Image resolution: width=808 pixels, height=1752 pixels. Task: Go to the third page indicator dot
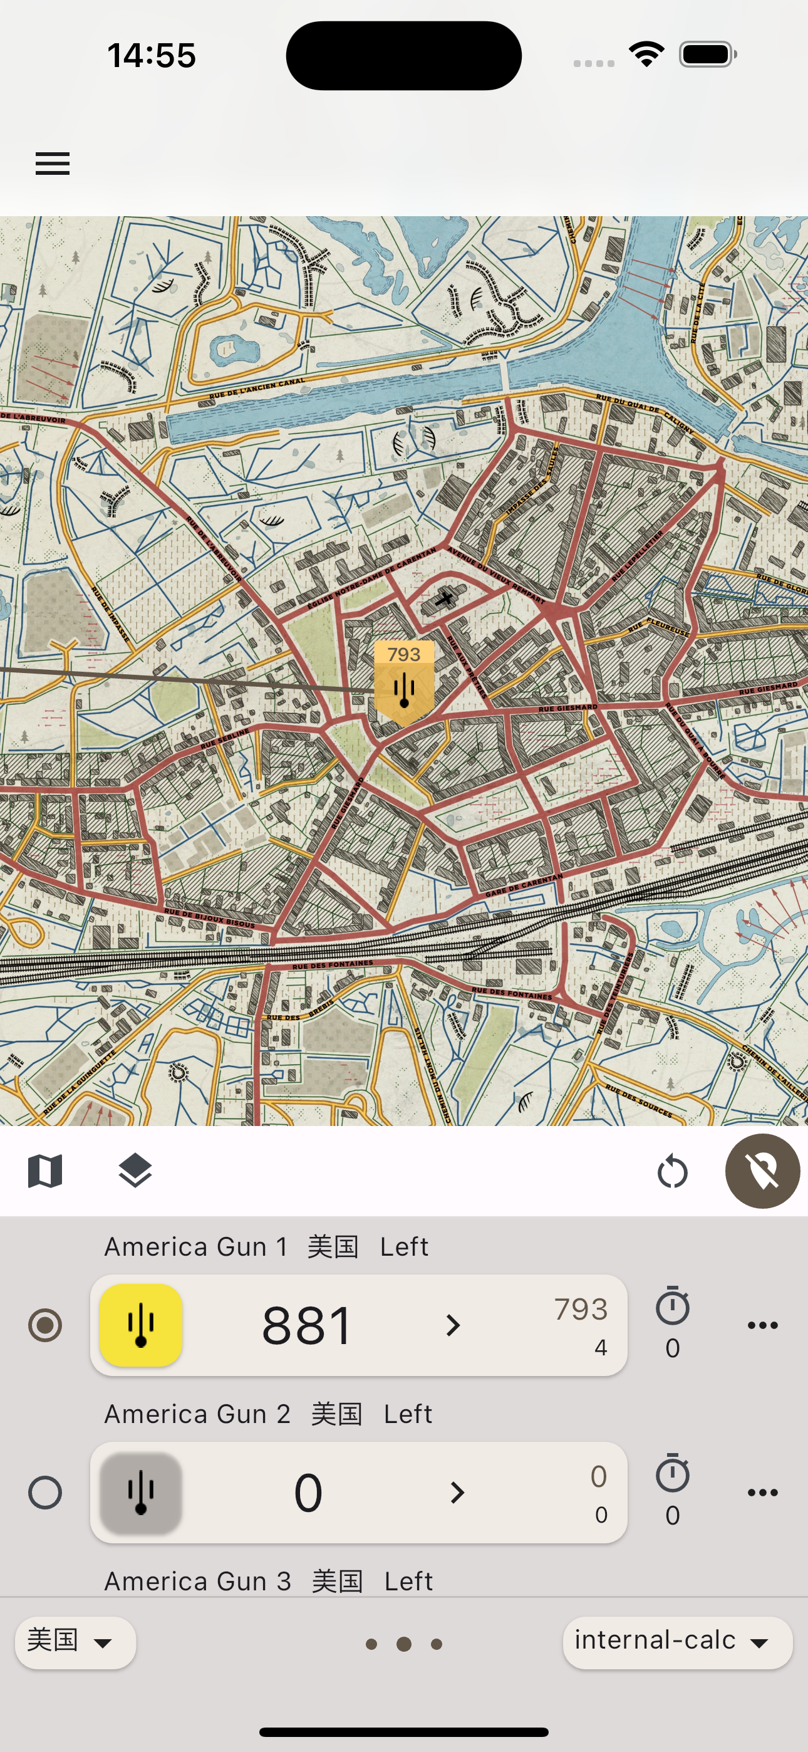437,1644
